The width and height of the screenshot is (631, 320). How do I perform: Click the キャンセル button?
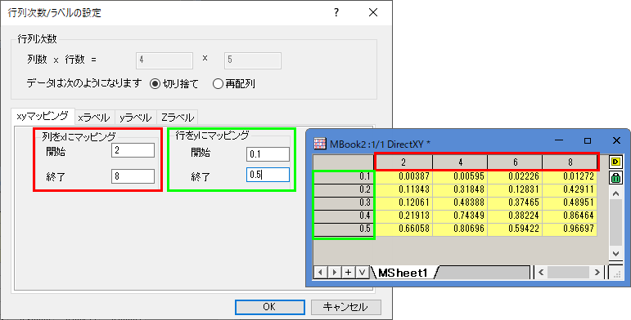pyautogui.click(x=345, y=307)
